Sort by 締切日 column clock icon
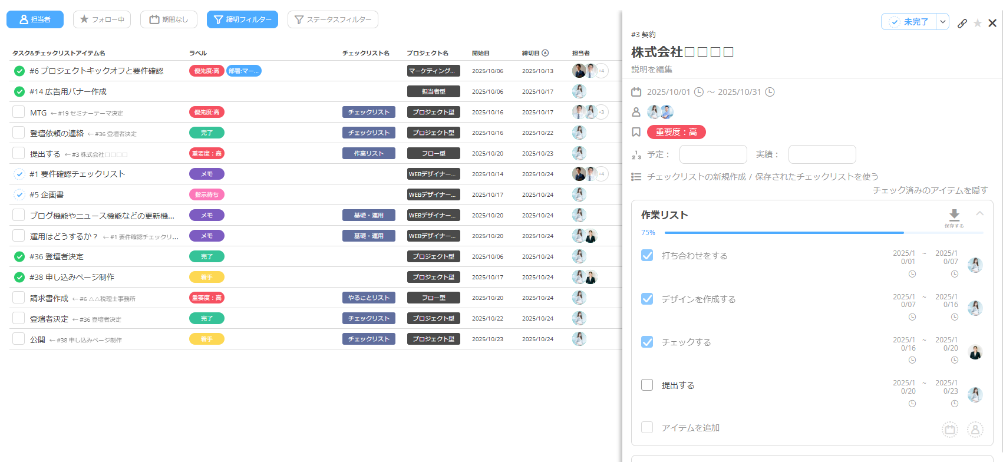 pyautogui.click(x=545, y=53)
